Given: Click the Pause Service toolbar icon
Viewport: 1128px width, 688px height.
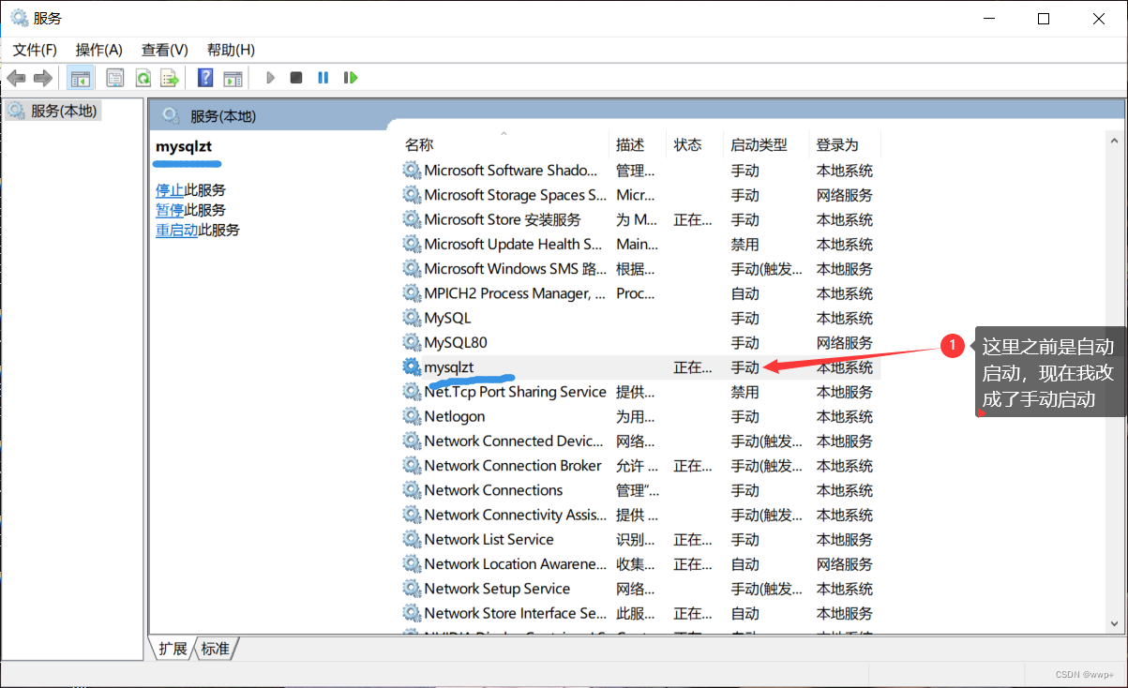Looking at the screenshot, I should 323,78.
